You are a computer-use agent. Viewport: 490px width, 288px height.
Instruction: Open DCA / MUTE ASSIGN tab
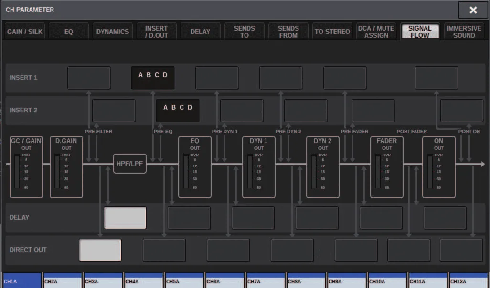pos(376,32)
